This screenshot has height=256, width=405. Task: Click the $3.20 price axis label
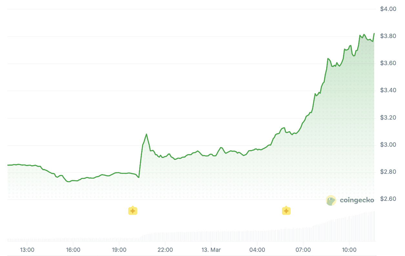tap(388, 117)
